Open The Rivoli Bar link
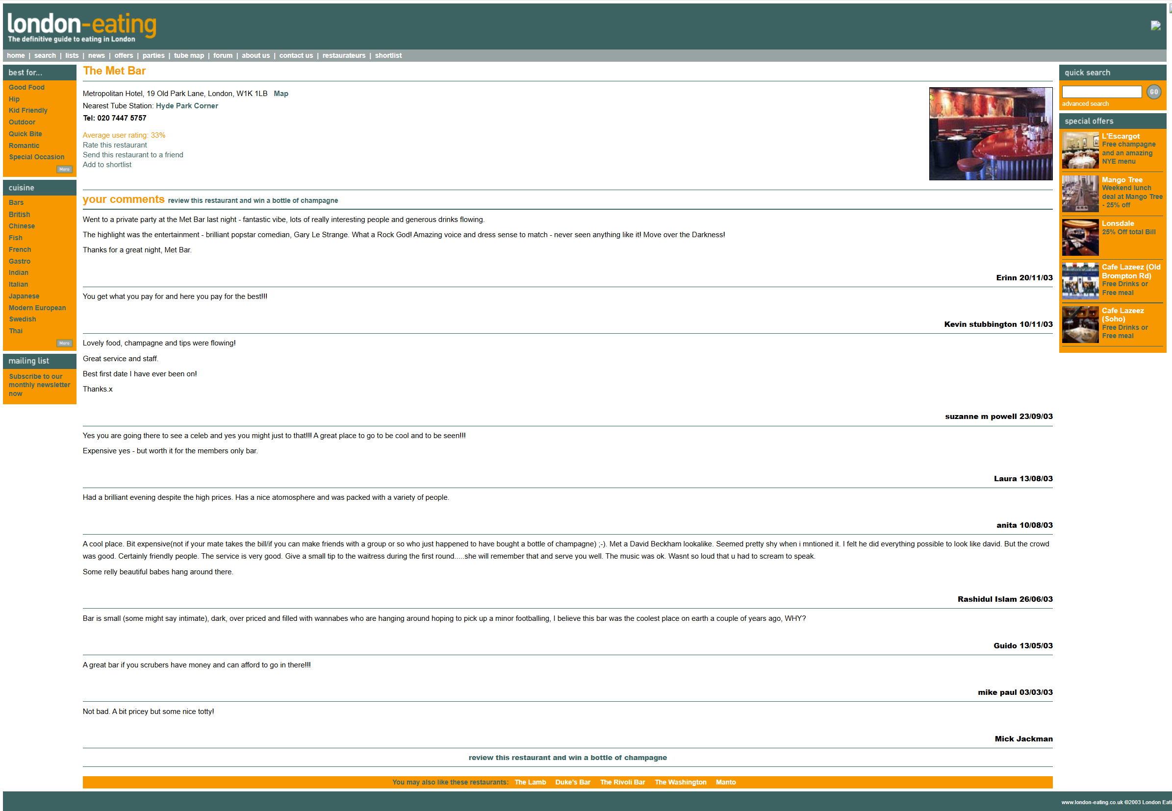This screenshot has height=811, width=1172. [622, 782]
